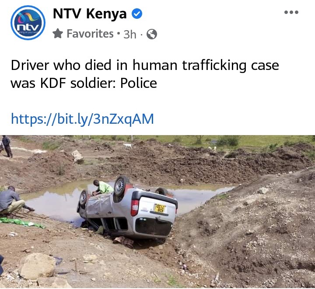The image size is (315, 289).
Task: Click the yellow license plate in photo
Action: [x=160, y=208]
